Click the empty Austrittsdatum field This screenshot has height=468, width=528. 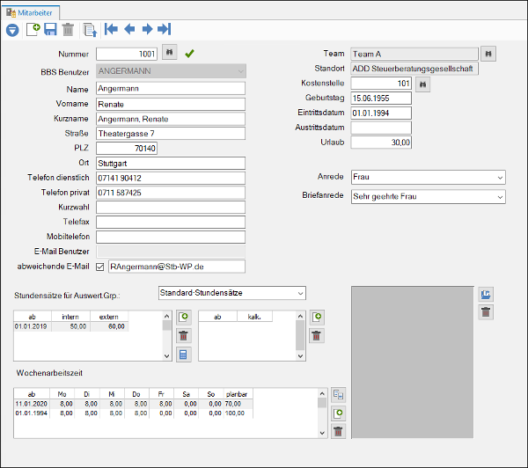pos(381,128)
